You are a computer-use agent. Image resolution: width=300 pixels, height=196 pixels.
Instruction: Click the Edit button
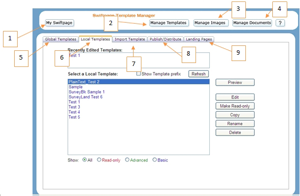coord(235,97)
